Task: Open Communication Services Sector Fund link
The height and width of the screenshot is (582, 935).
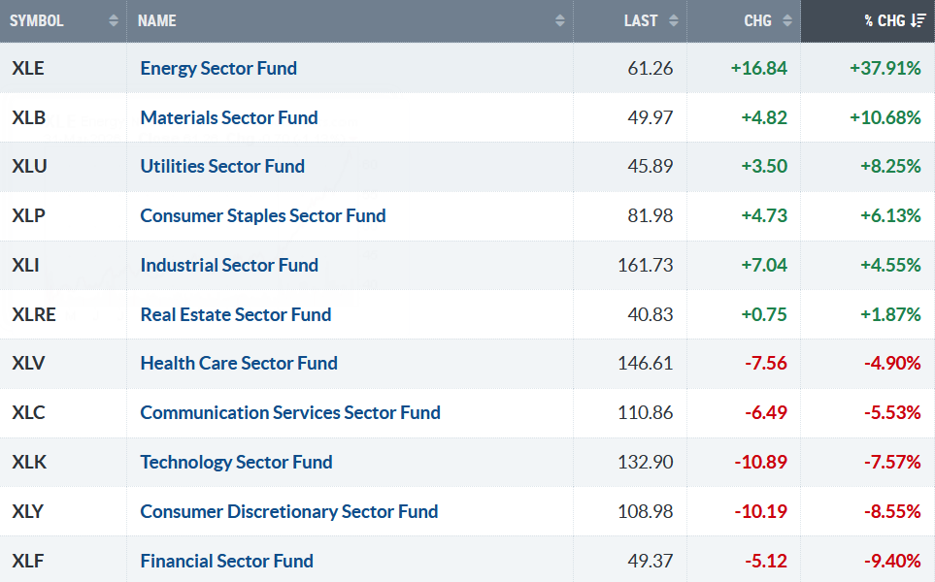Action: tap(290, 412)
